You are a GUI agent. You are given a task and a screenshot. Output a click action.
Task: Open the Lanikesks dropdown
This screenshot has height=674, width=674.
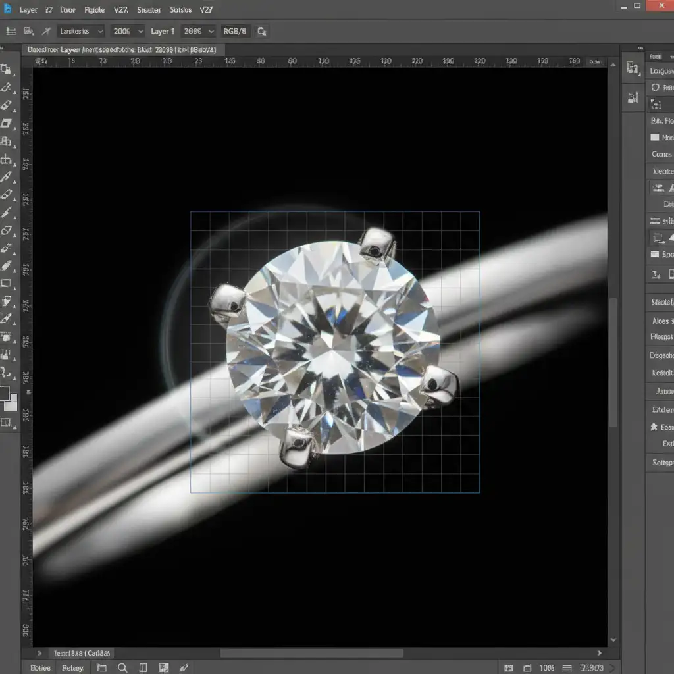coord(80,32)
